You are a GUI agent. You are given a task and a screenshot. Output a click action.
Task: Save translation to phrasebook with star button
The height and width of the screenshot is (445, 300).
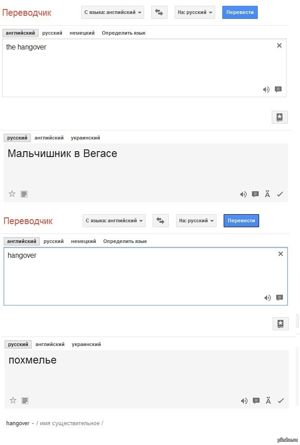click(279, 117)
